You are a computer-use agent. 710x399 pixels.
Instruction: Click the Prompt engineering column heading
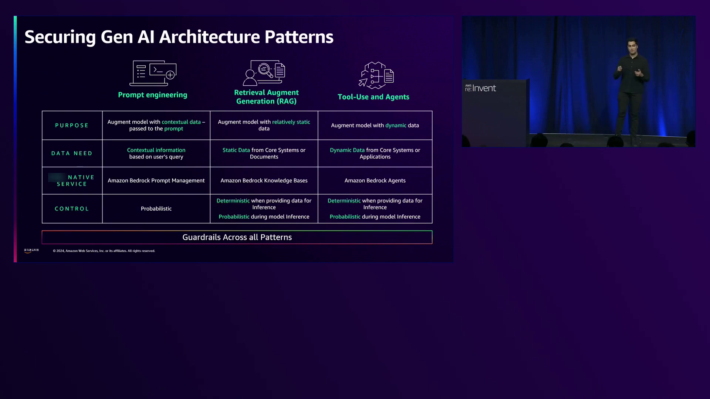pos(152,95)
